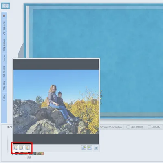The height and width of the screenshot is (163, 163).
Task: Open the Страницы tab
Action: (4, 45)
